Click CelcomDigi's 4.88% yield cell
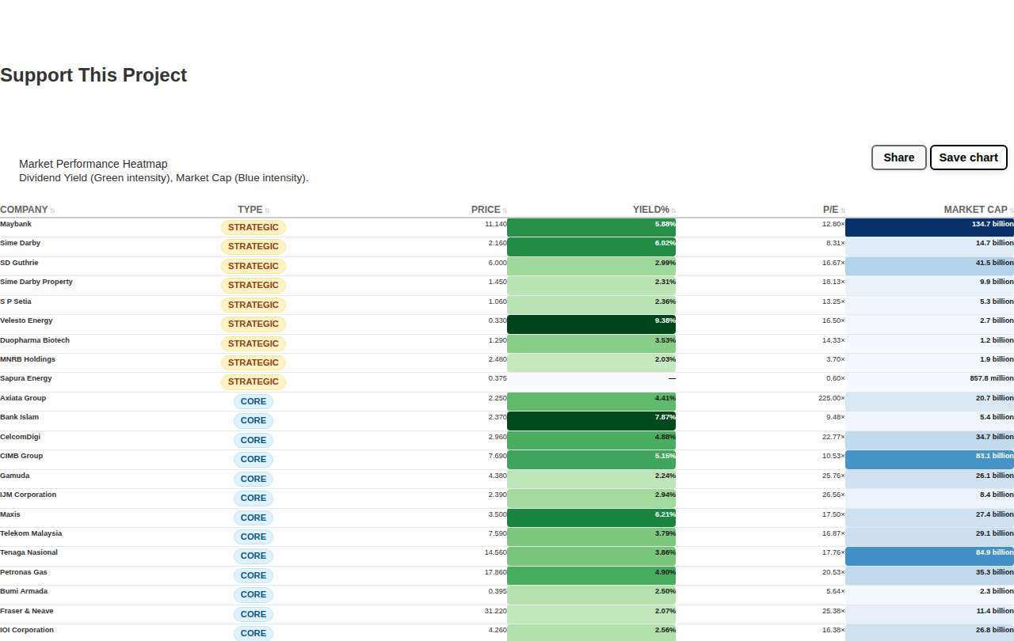The width and height of the screenshot is (1014, 641). pyautogui.click(x=591, y=440)
